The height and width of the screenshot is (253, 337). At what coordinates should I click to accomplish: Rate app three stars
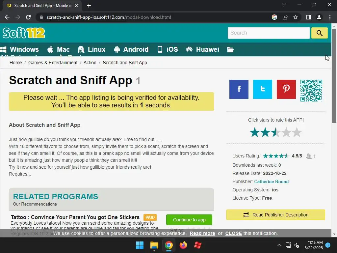[x=276, y=132]
